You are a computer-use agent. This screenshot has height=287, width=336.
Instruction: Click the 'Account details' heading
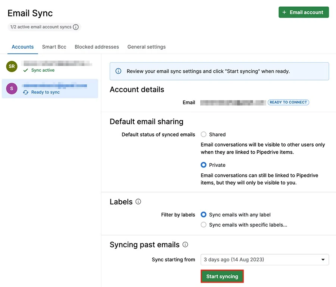pos(137,89)
